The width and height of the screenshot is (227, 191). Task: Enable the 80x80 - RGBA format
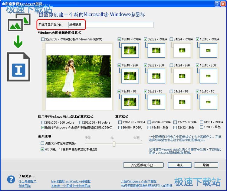tap(120, 127)
